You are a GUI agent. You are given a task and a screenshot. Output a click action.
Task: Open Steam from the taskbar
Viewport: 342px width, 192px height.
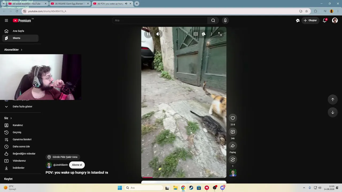pos(191,188)
